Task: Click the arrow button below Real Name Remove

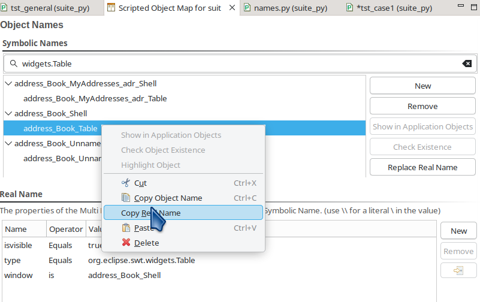Action: pyautogui.click(x=458, y=270)
